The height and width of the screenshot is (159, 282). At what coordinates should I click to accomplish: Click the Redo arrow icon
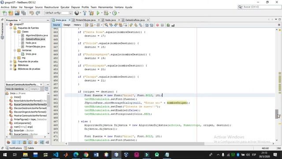[38, 13]
